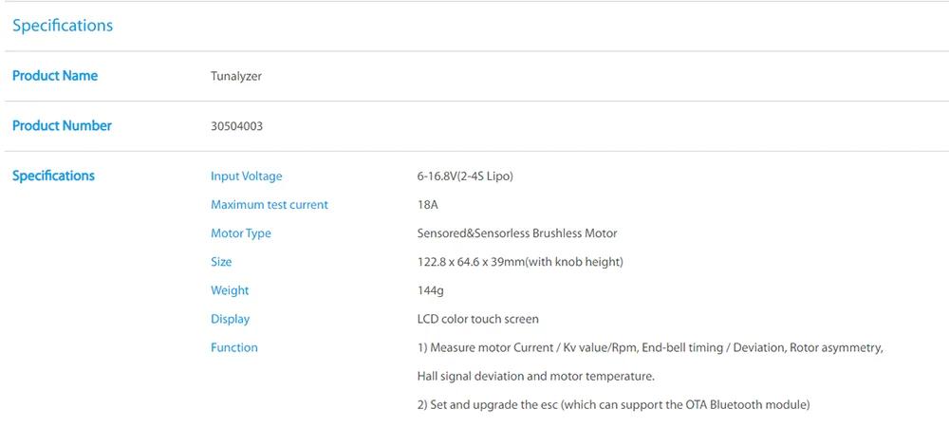Click the Maximum test current label

pos(270,205)
